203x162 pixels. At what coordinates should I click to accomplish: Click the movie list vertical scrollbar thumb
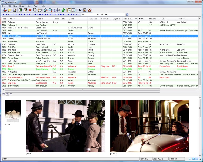pyautogui.click(x=200, y=78)
